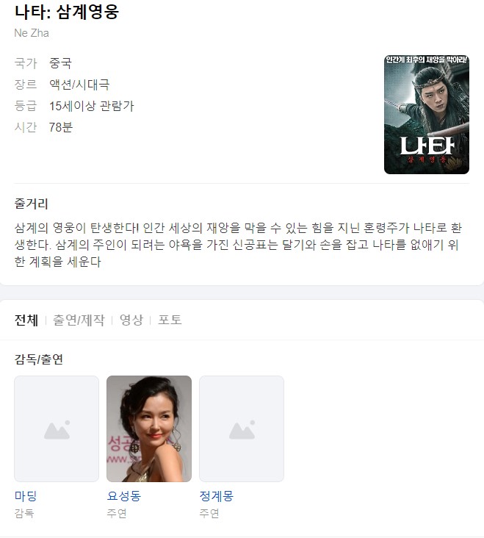Click the plot synopsis paragraph
Viewport: 484px width, 538px height.
click(238, 245)
